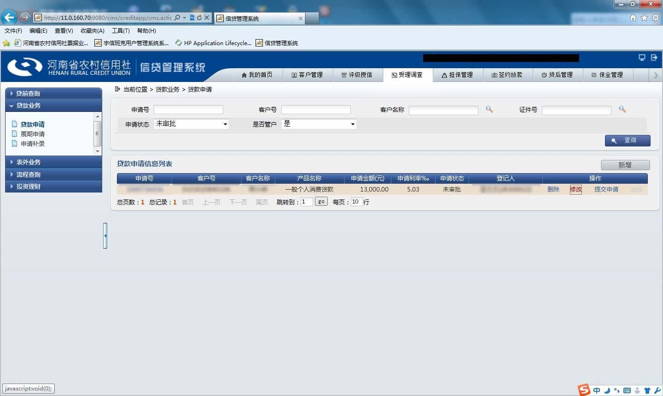Switch to the 我的首页 tab
Screen dimensions: 663x396
click(257, 75)
